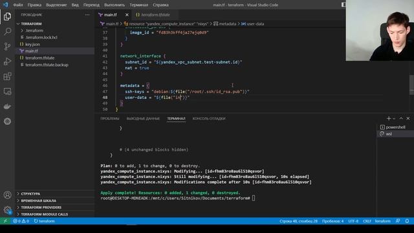Open Remote Explorer view

[x=7, y=91]
